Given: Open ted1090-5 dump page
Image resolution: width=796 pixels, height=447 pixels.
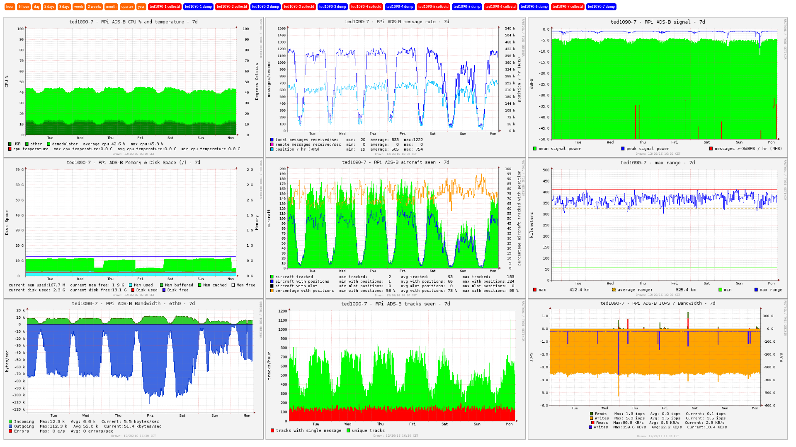Looking at the screenshot, I should [x=467, y=7].
